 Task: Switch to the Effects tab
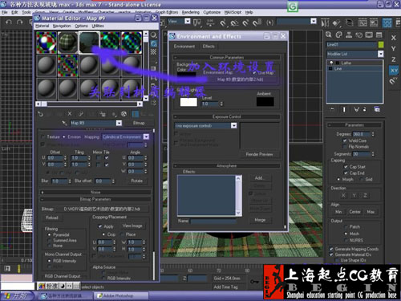[209, 47]
